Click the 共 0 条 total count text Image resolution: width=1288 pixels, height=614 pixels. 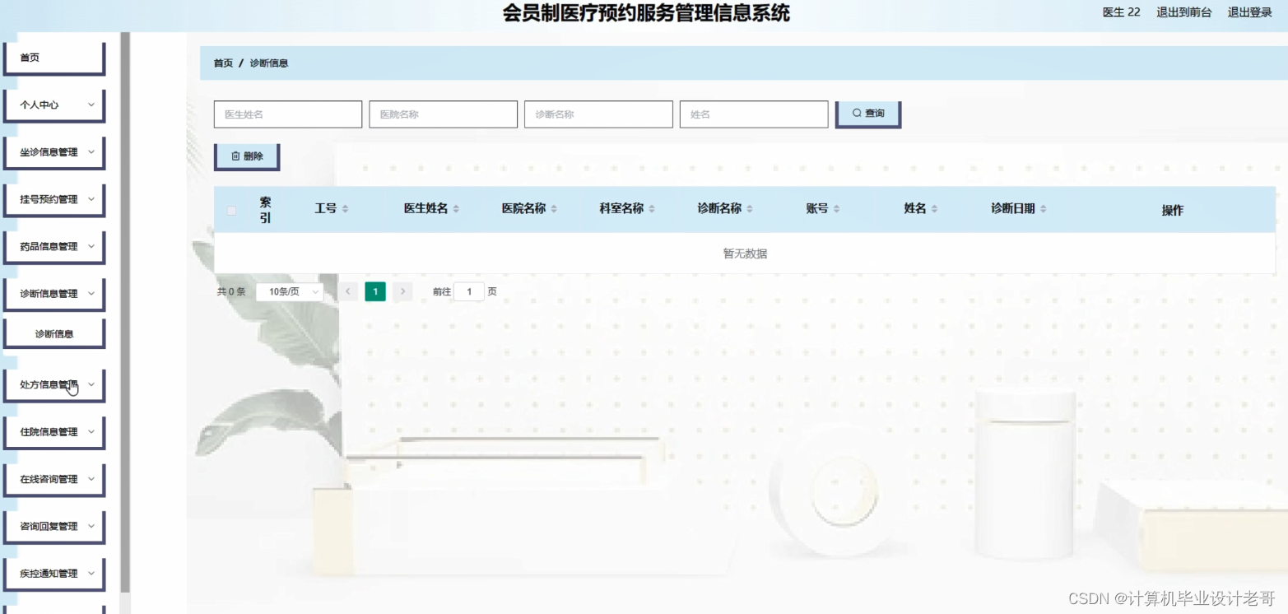point(231,291)
